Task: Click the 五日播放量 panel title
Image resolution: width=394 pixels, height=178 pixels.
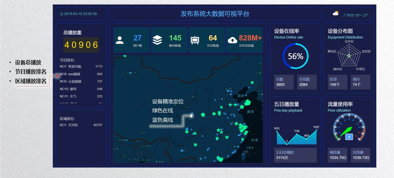Action: click(287, 104)
